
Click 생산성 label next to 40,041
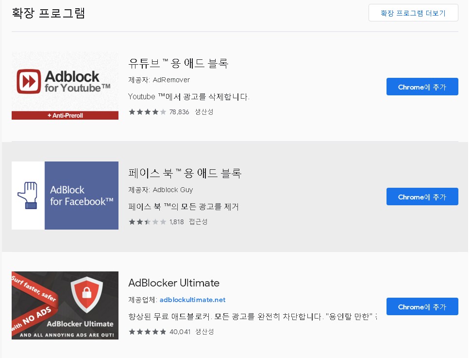click(204, 332)
